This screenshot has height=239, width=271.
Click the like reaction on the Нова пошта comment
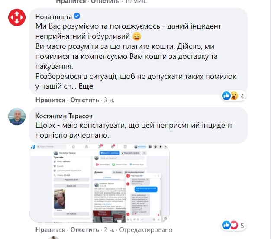point(226,96)
